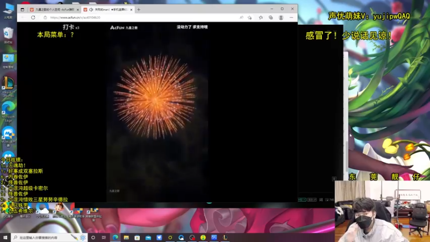Open the blue cloud browser on taskbar
430x242 pixels.
181,237
